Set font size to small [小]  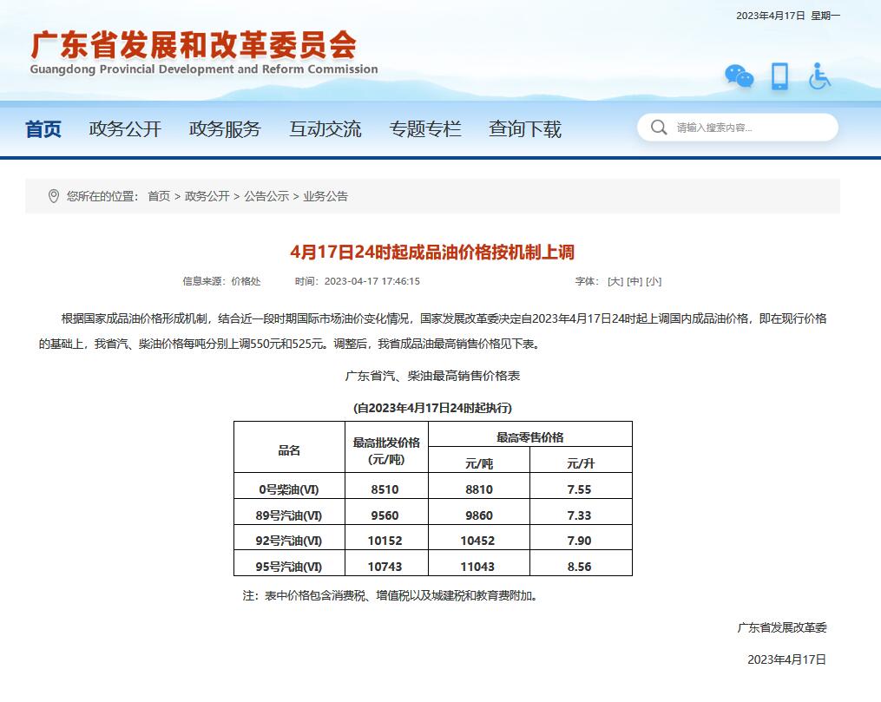pyautogui.click(x=654, y=281)
